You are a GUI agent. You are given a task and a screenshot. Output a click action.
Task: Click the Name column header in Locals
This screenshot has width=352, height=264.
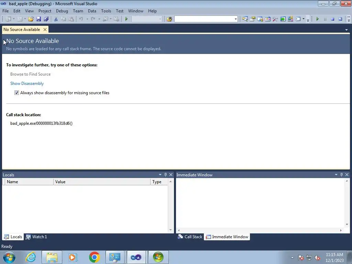pyautogui.click(x=29, y=182)
